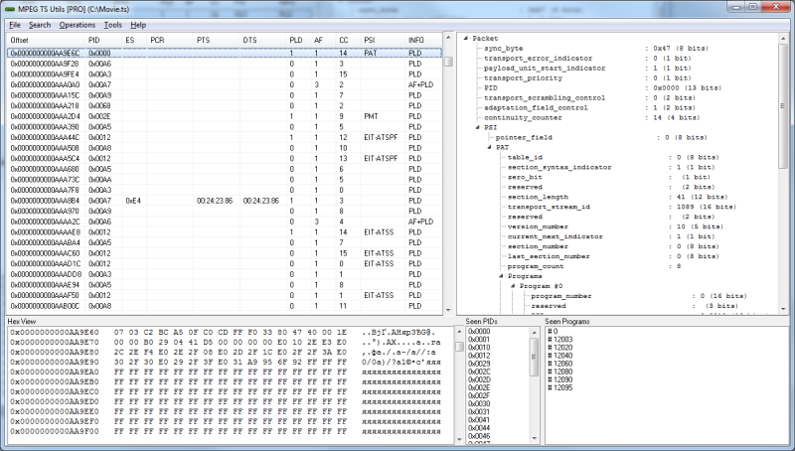Click the INFO column header
Viewport: 795px width, 451px height.
click(423, 40)
